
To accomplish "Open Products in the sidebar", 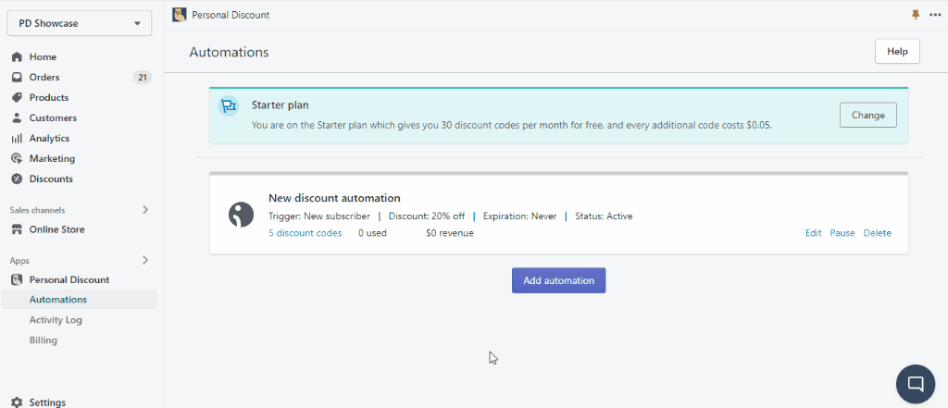I will (x=49, y=97).
